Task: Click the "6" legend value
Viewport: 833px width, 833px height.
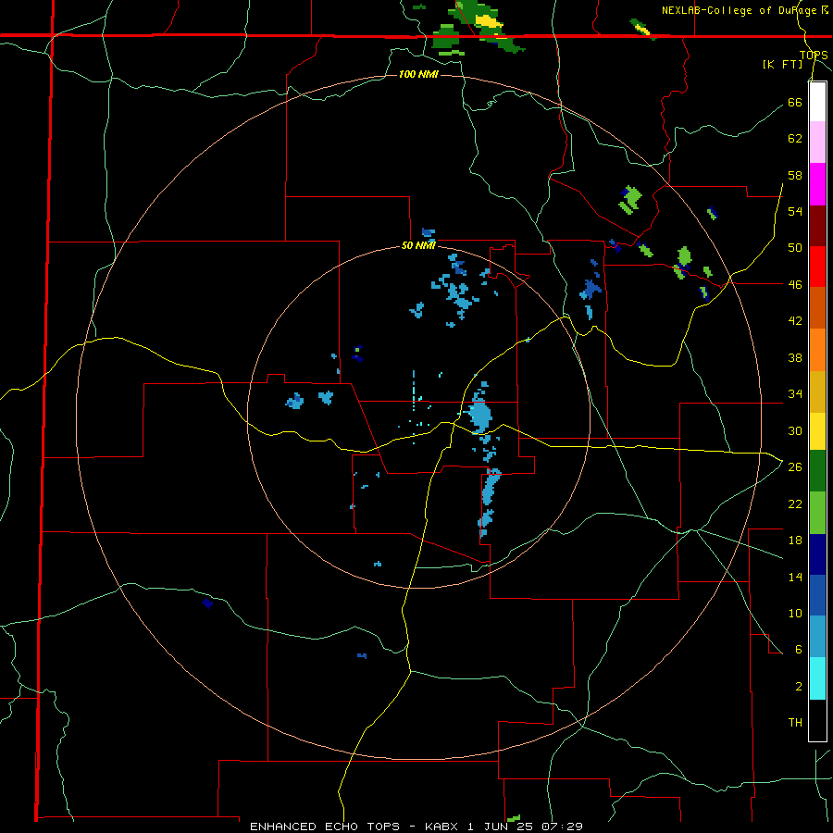Action: tap(799, 649)
